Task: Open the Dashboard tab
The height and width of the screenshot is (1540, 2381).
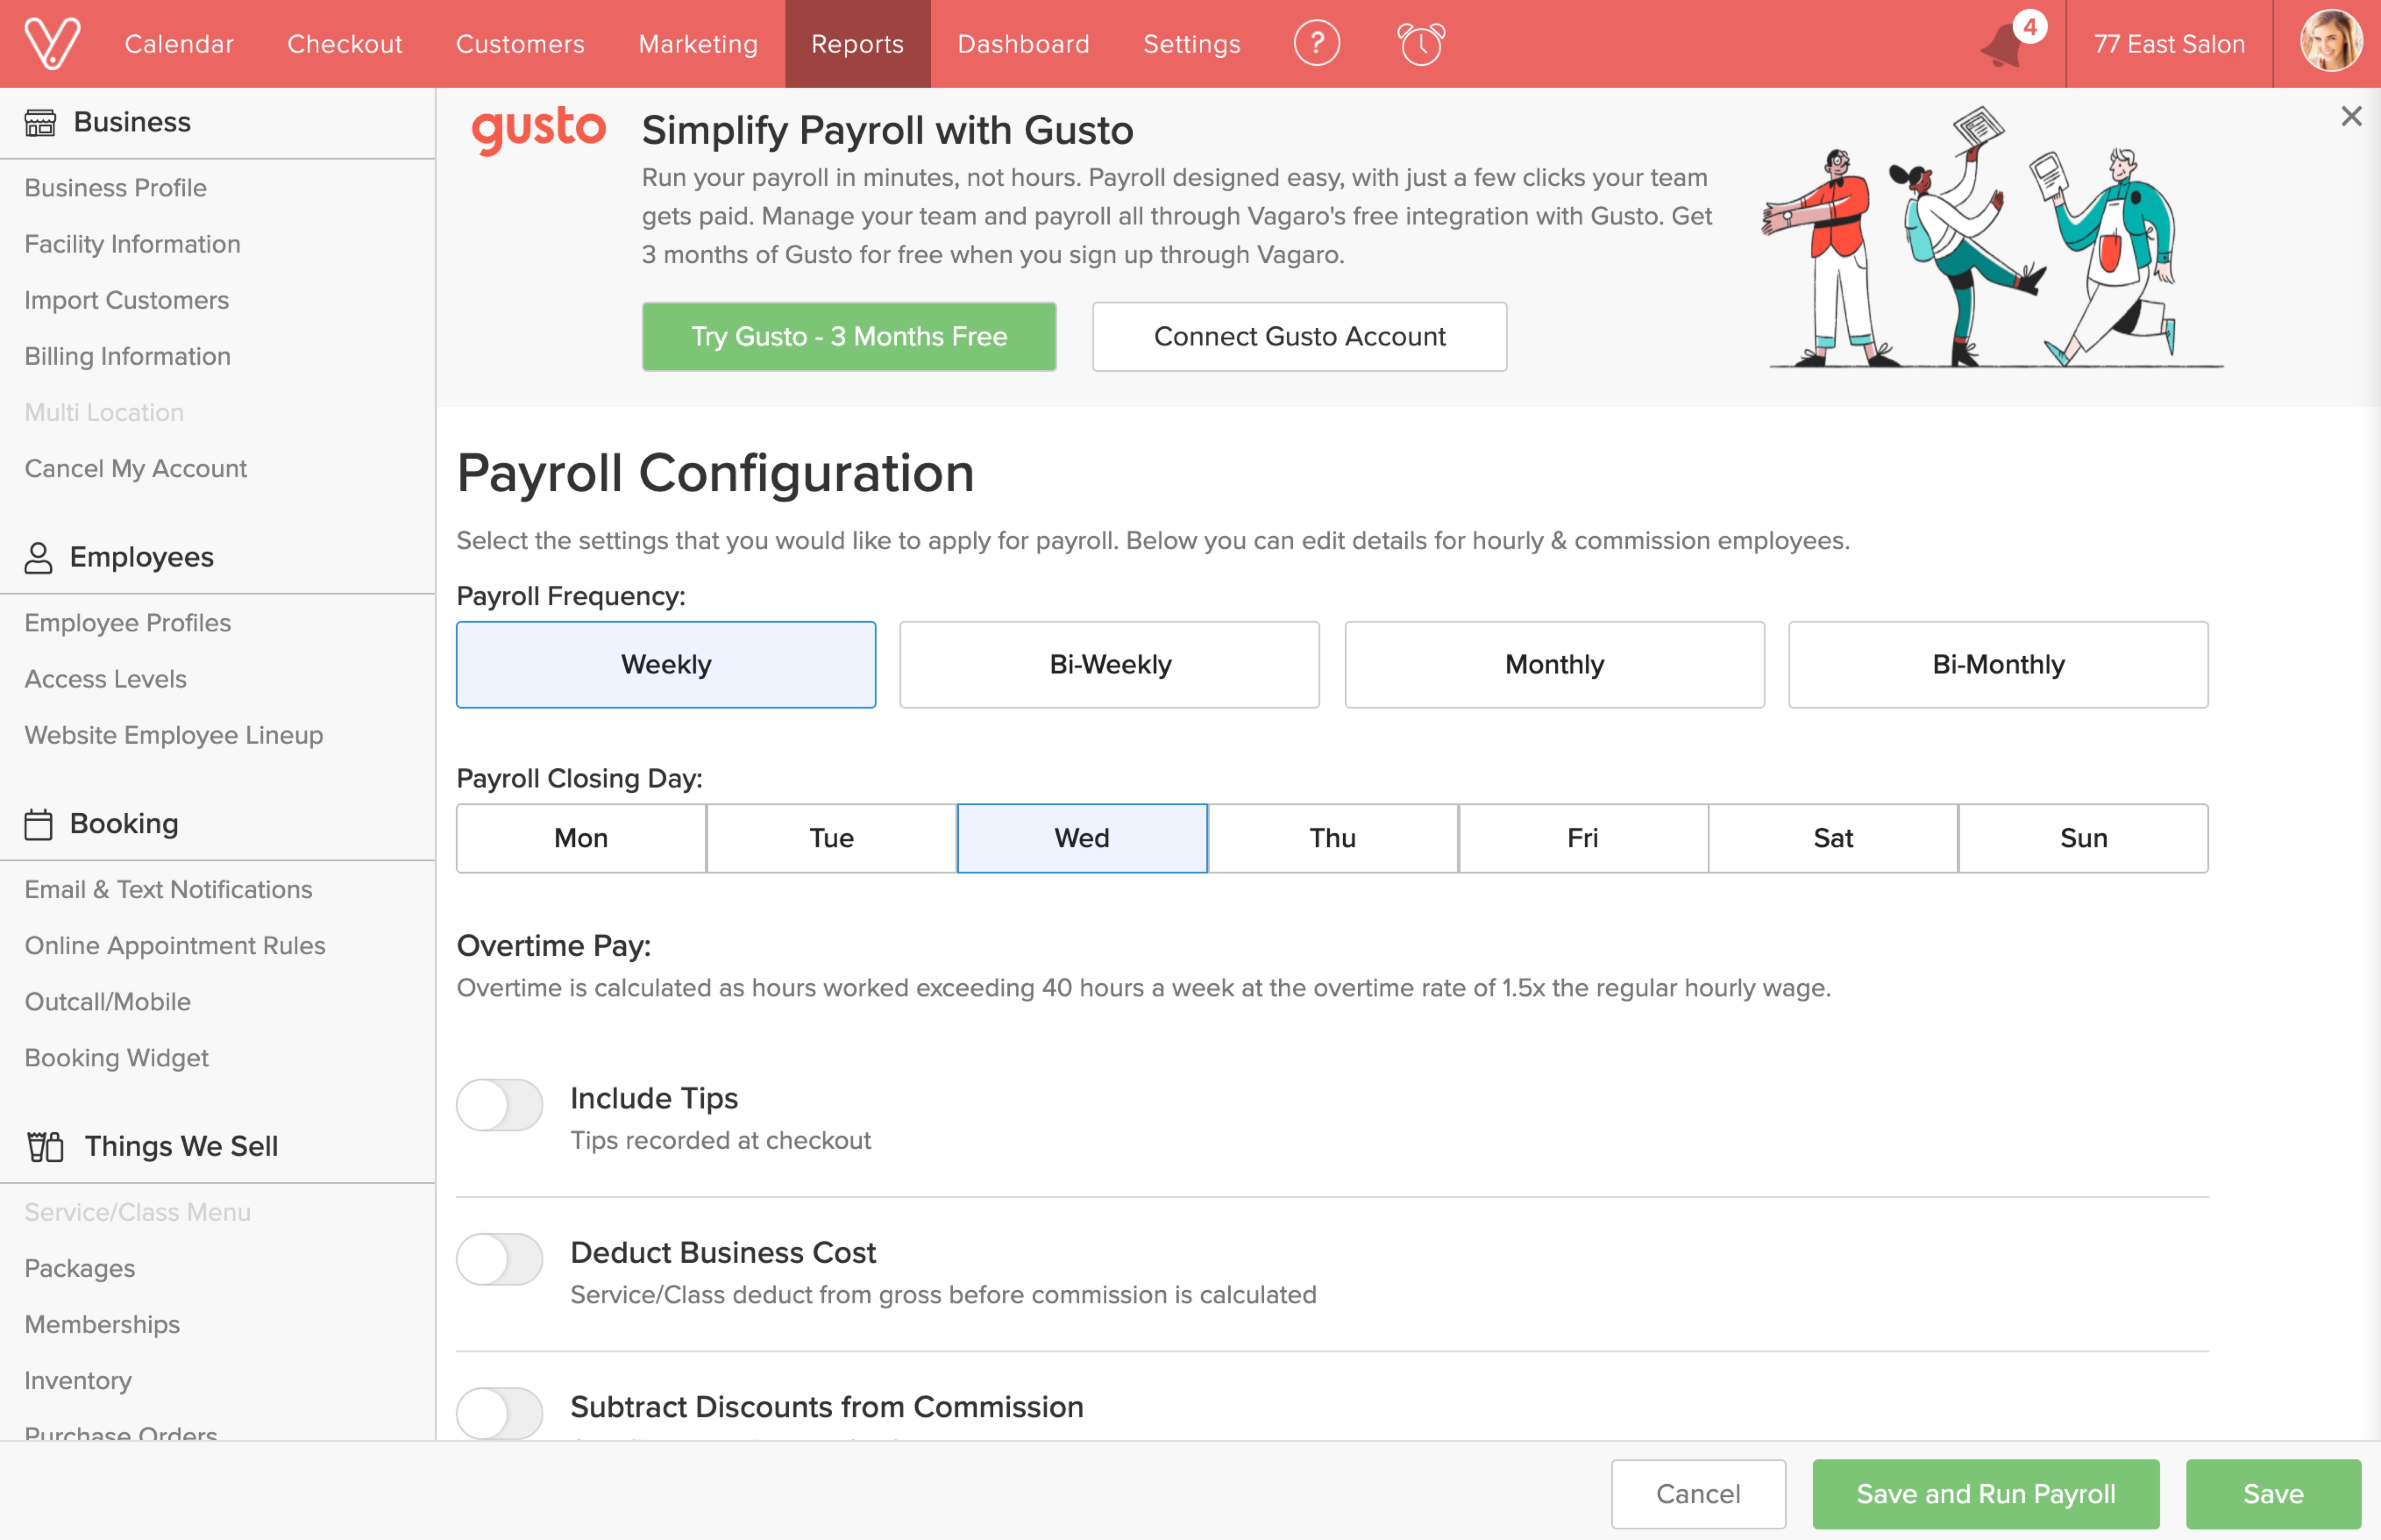Action: tap(1023, 44)
